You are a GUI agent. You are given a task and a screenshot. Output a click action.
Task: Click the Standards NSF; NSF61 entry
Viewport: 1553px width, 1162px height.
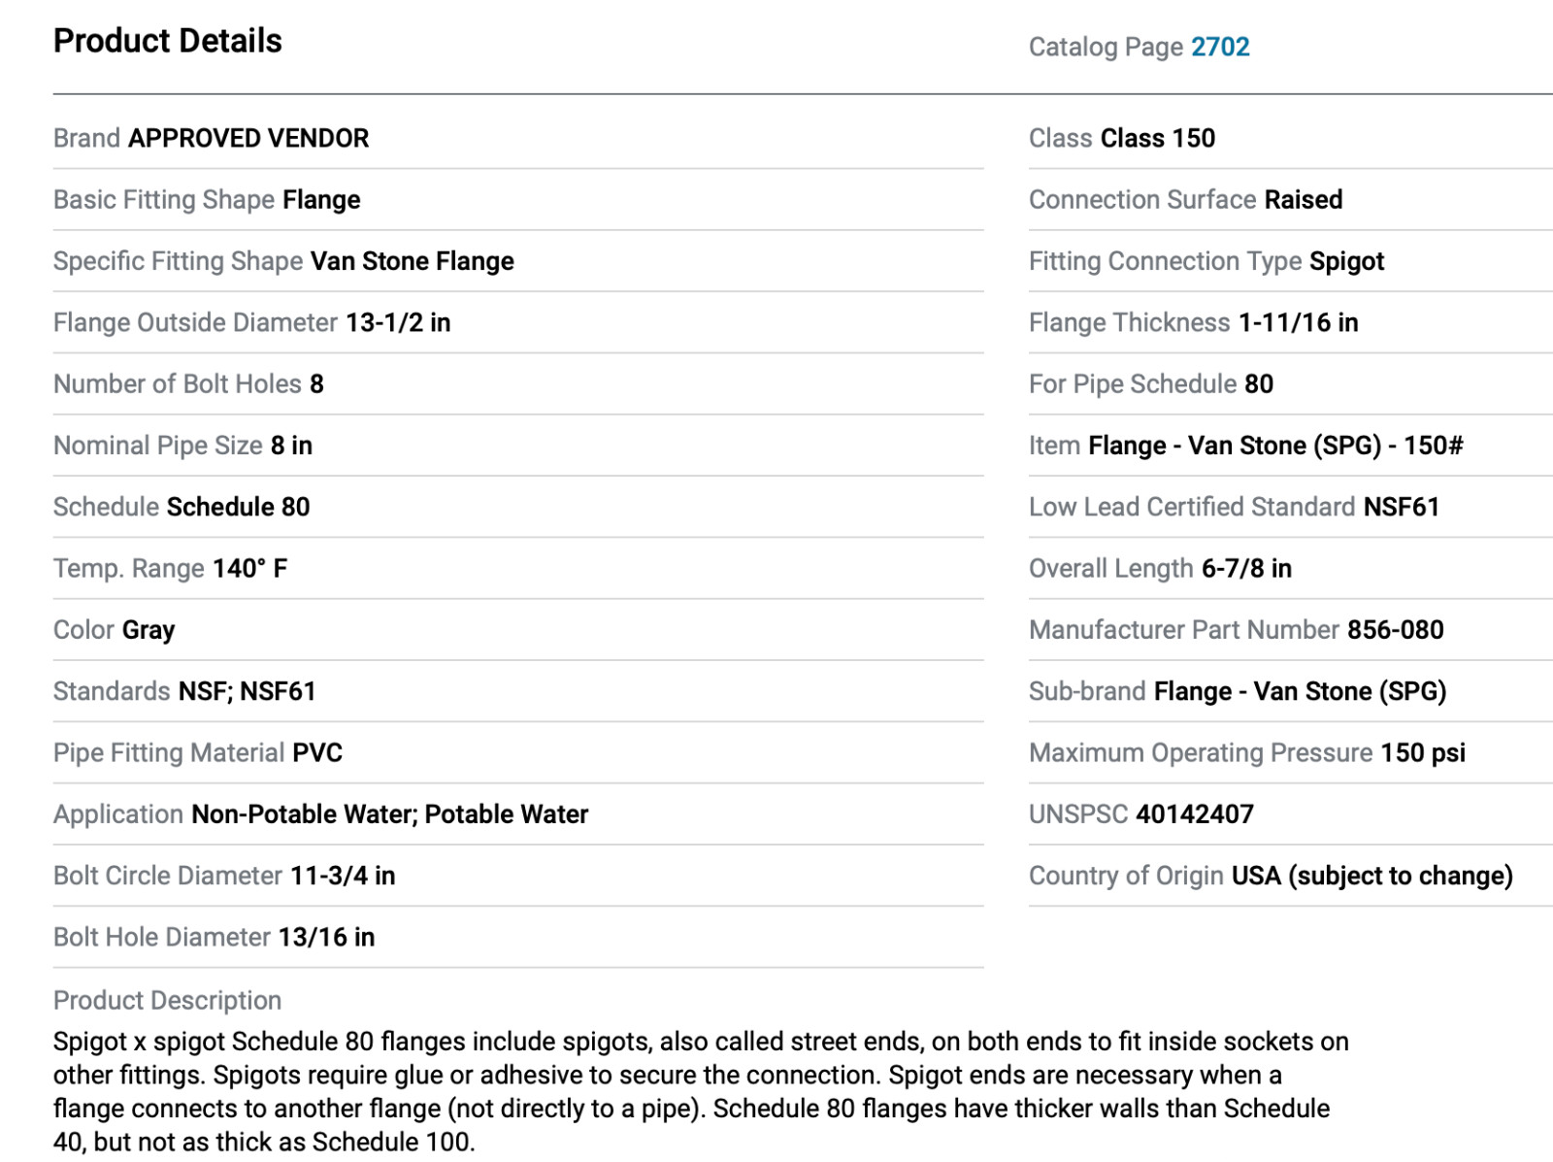(x=248, y=691)
